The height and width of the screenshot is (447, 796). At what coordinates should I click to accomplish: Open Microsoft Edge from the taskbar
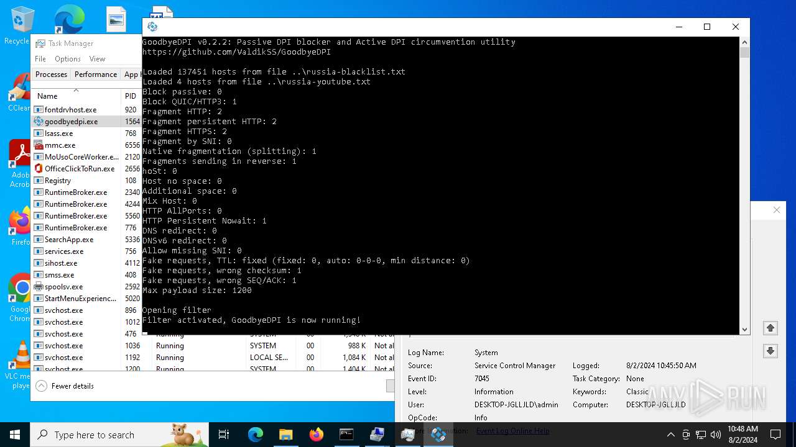click(255, 435)
